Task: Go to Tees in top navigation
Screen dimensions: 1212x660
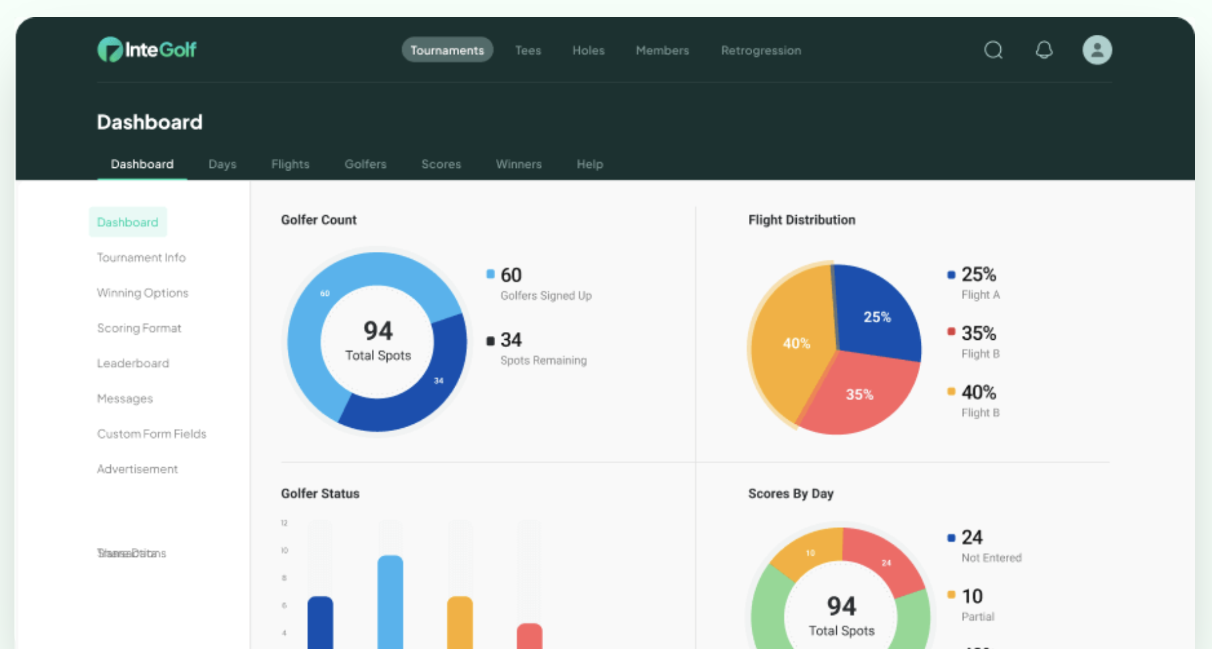Action: pos(528,51)
